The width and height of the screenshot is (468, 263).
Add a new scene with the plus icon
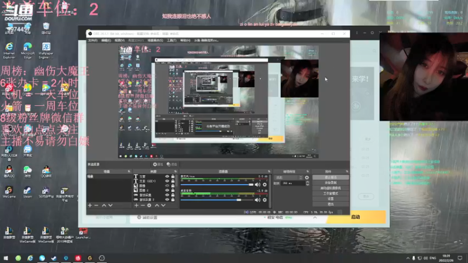coord(90,206)
